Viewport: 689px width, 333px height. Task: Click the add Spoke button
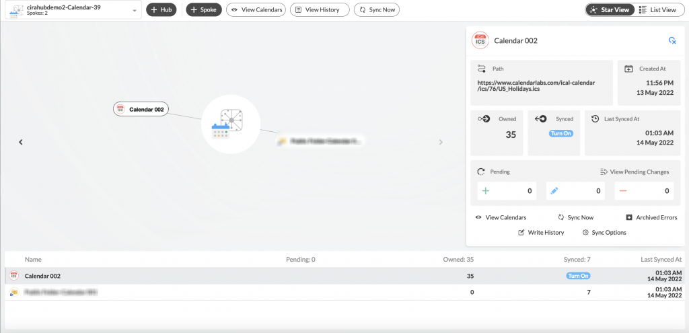(x=204, y=10)
